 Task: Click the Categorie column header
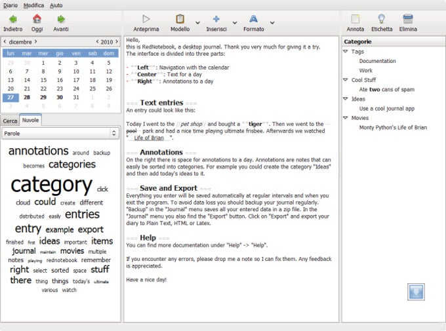[394, 41]
